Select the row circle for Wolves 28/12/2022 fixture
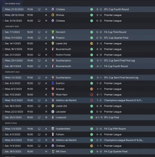Screen dimensions: 155x157 3,15
